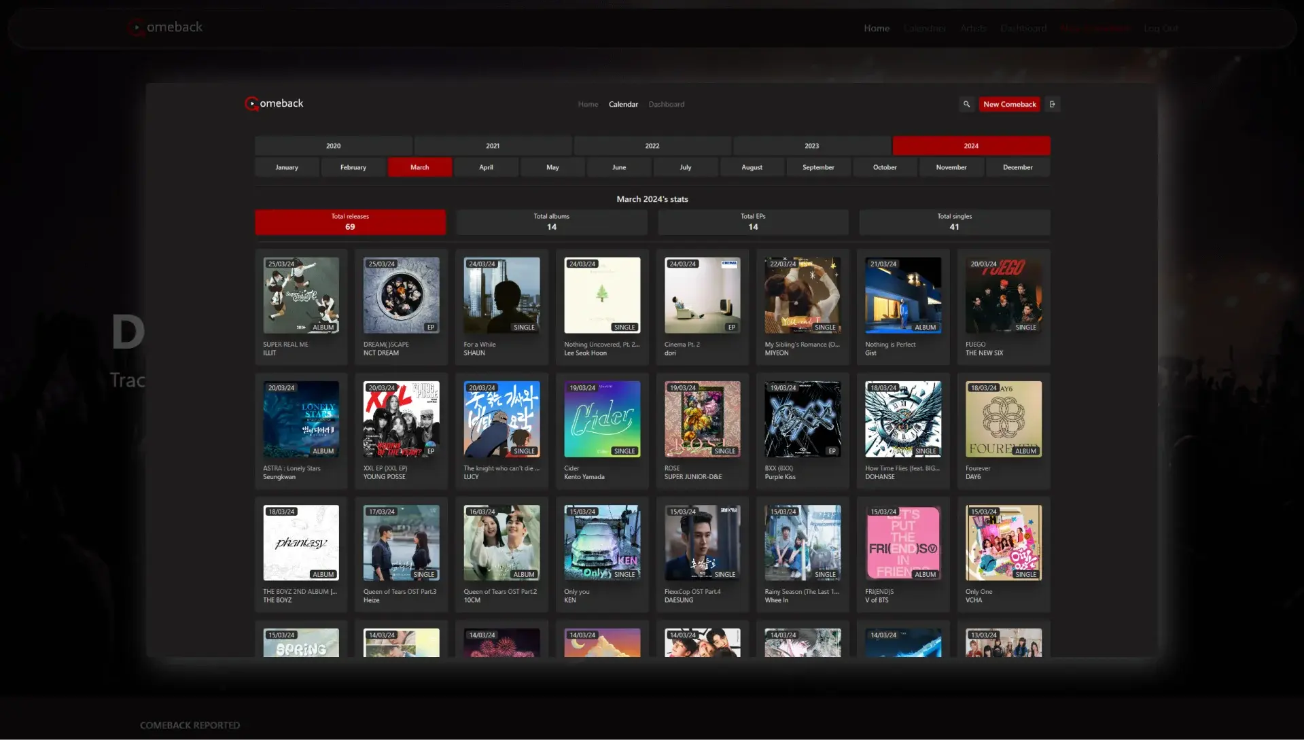Screen dimensions: 1304x740
Task: Click the red Comeback logo in inner header
Action: click(274, 103)
